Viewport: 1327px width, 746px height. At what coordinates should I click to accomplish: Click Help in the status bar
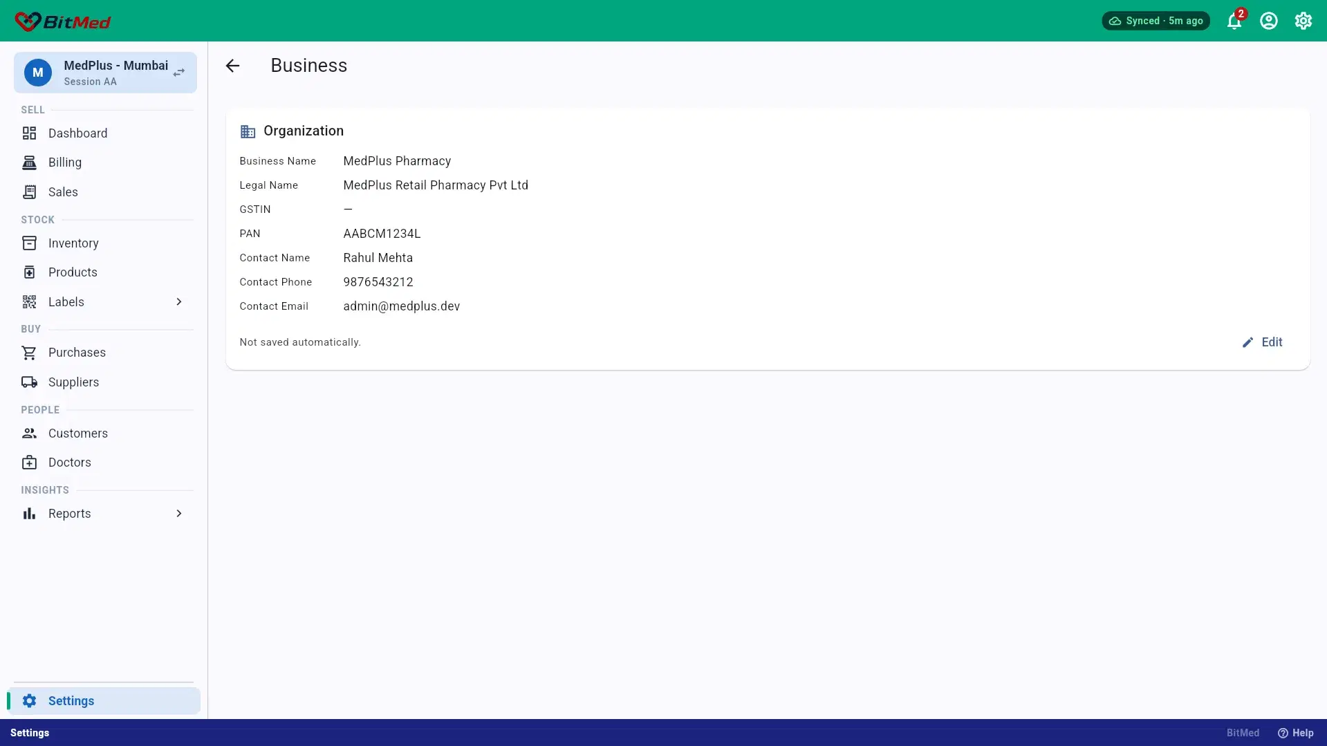click(1295, 733)
